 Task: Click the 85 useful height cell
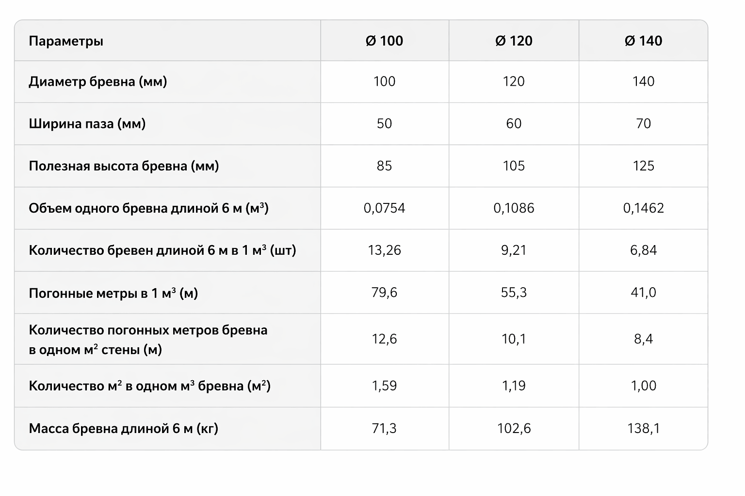(x=384, y=166)
